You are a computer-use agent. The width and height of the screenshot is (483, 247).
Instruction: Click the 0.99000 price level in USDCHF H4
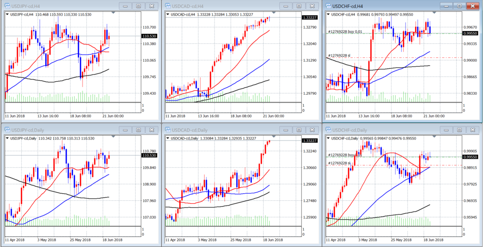[x=470, y=60]
